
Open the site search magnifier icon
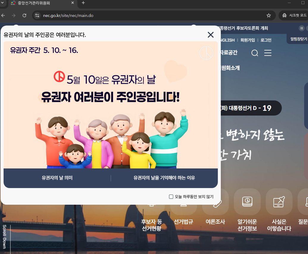[255, 53]
